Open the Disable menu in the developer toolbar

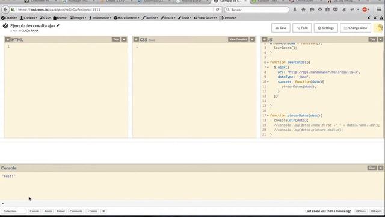click(9, 18)
